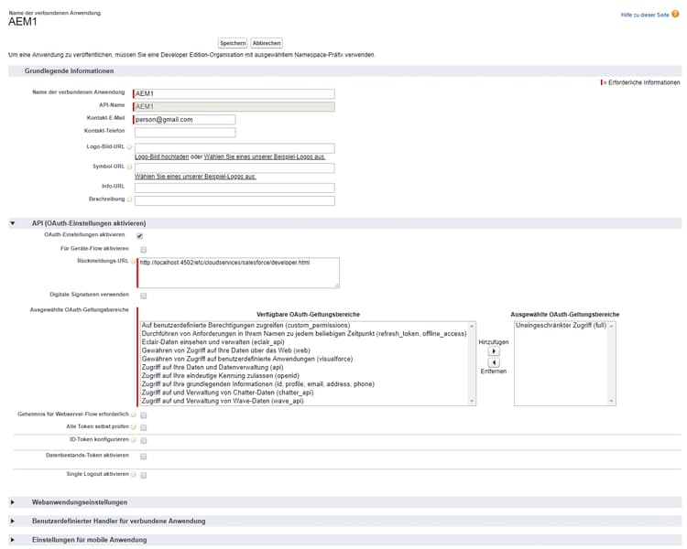Click the Beschreibung input field

234,200
